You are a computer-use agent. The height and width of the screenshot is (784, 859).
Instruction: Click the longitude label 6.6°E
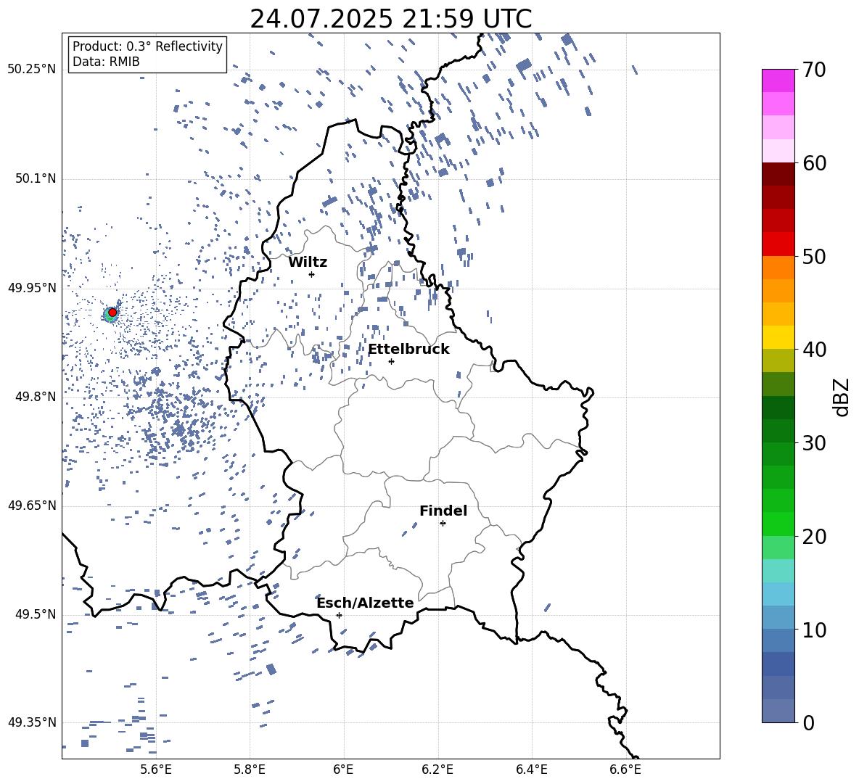(x=625, y=769)
